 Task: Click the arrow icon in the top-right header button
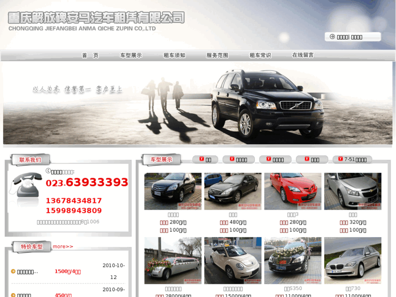pyautogui.click(x=332, y=37)
